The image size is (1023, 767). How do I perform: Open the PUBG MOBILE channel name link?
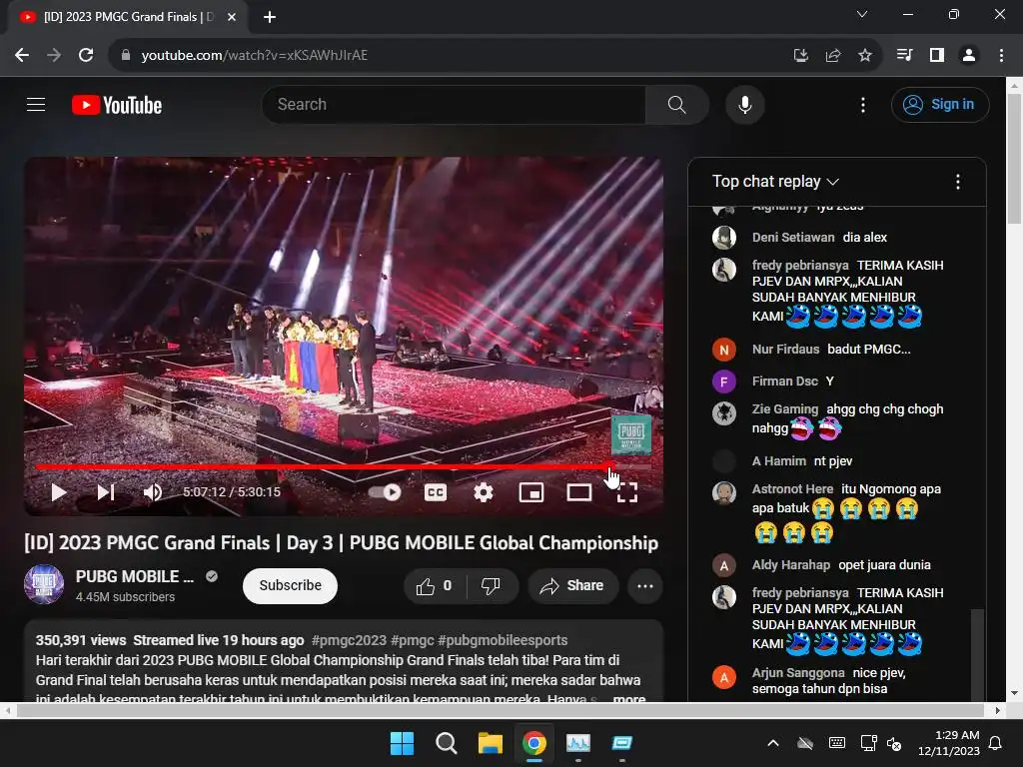135,576
